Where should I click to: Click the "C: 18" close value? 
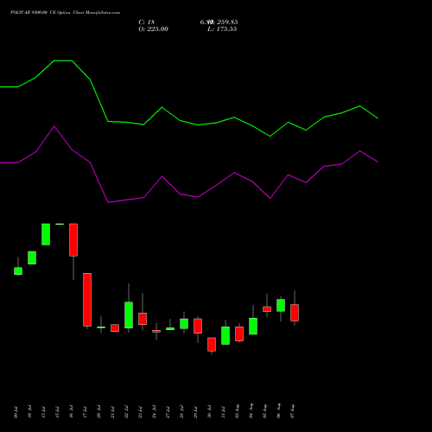pyautogui.click(x=147, y=22)
